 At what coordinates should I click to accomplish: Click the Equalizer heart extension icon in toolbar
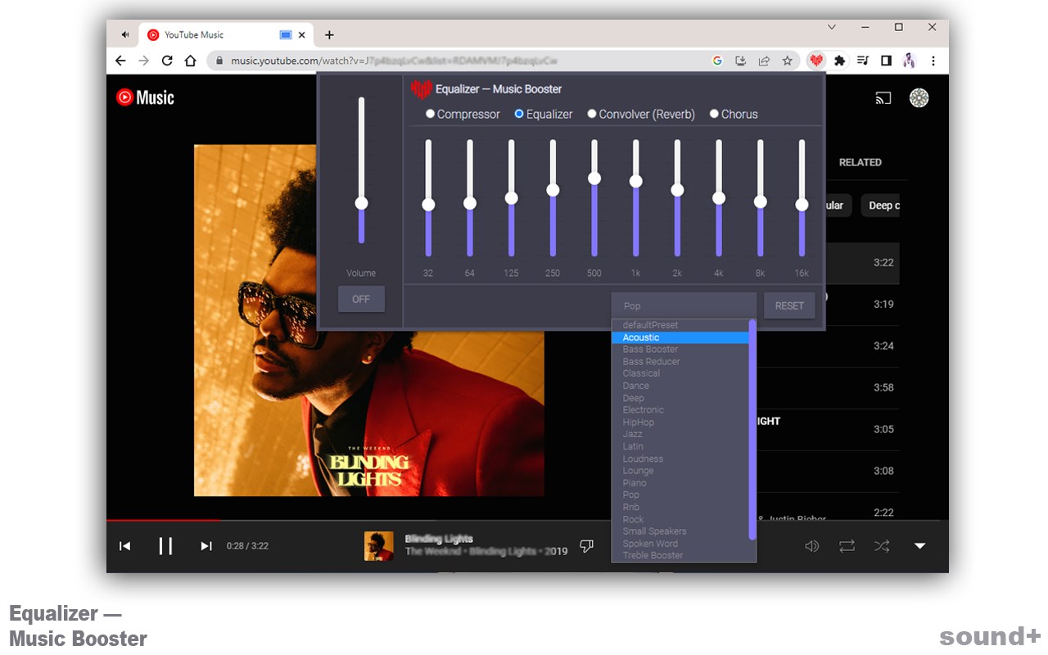pos(816,61)
